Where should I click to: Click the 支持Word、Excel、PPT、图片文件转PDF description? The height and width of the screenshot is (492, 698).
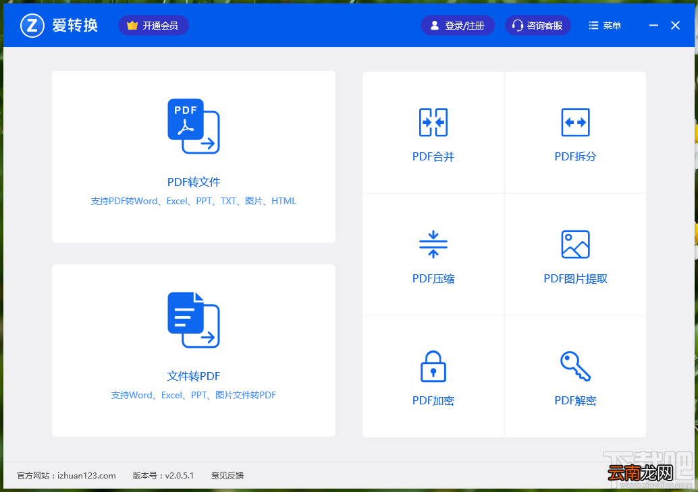click(194, 395)
